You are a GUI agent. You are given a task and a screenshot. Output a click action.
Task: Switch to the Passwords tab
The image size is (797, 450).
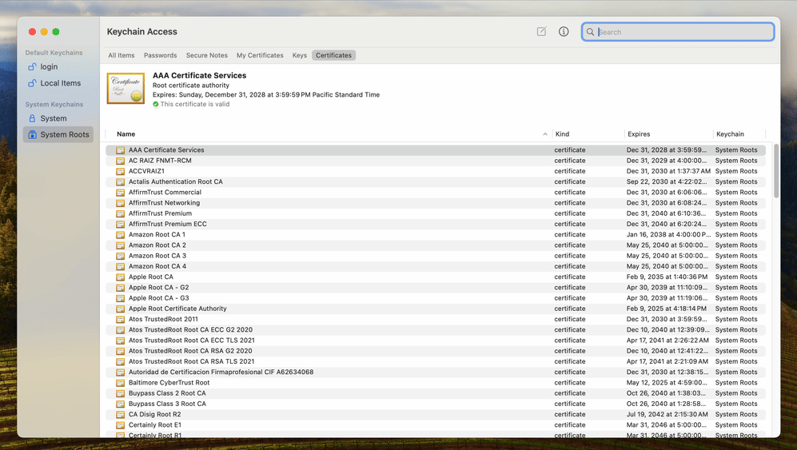pyautogui.click(x=160, y=55)
